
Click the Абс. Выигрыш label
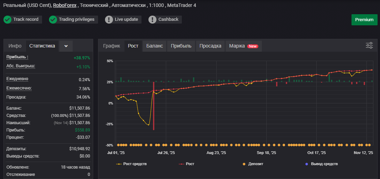(x=21, y=66)
